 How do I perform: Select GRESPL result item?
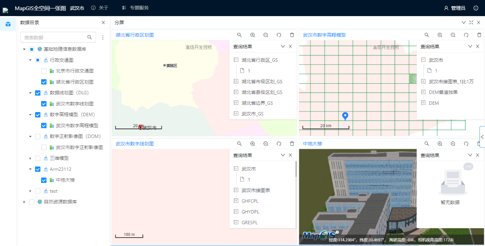point(249,222)
